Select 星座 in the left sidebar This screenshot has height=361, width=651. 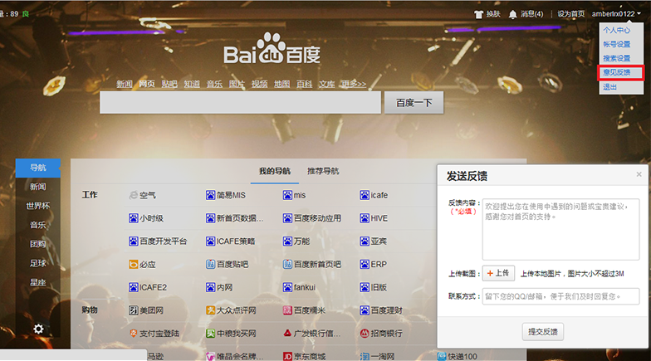coord(38,282)
